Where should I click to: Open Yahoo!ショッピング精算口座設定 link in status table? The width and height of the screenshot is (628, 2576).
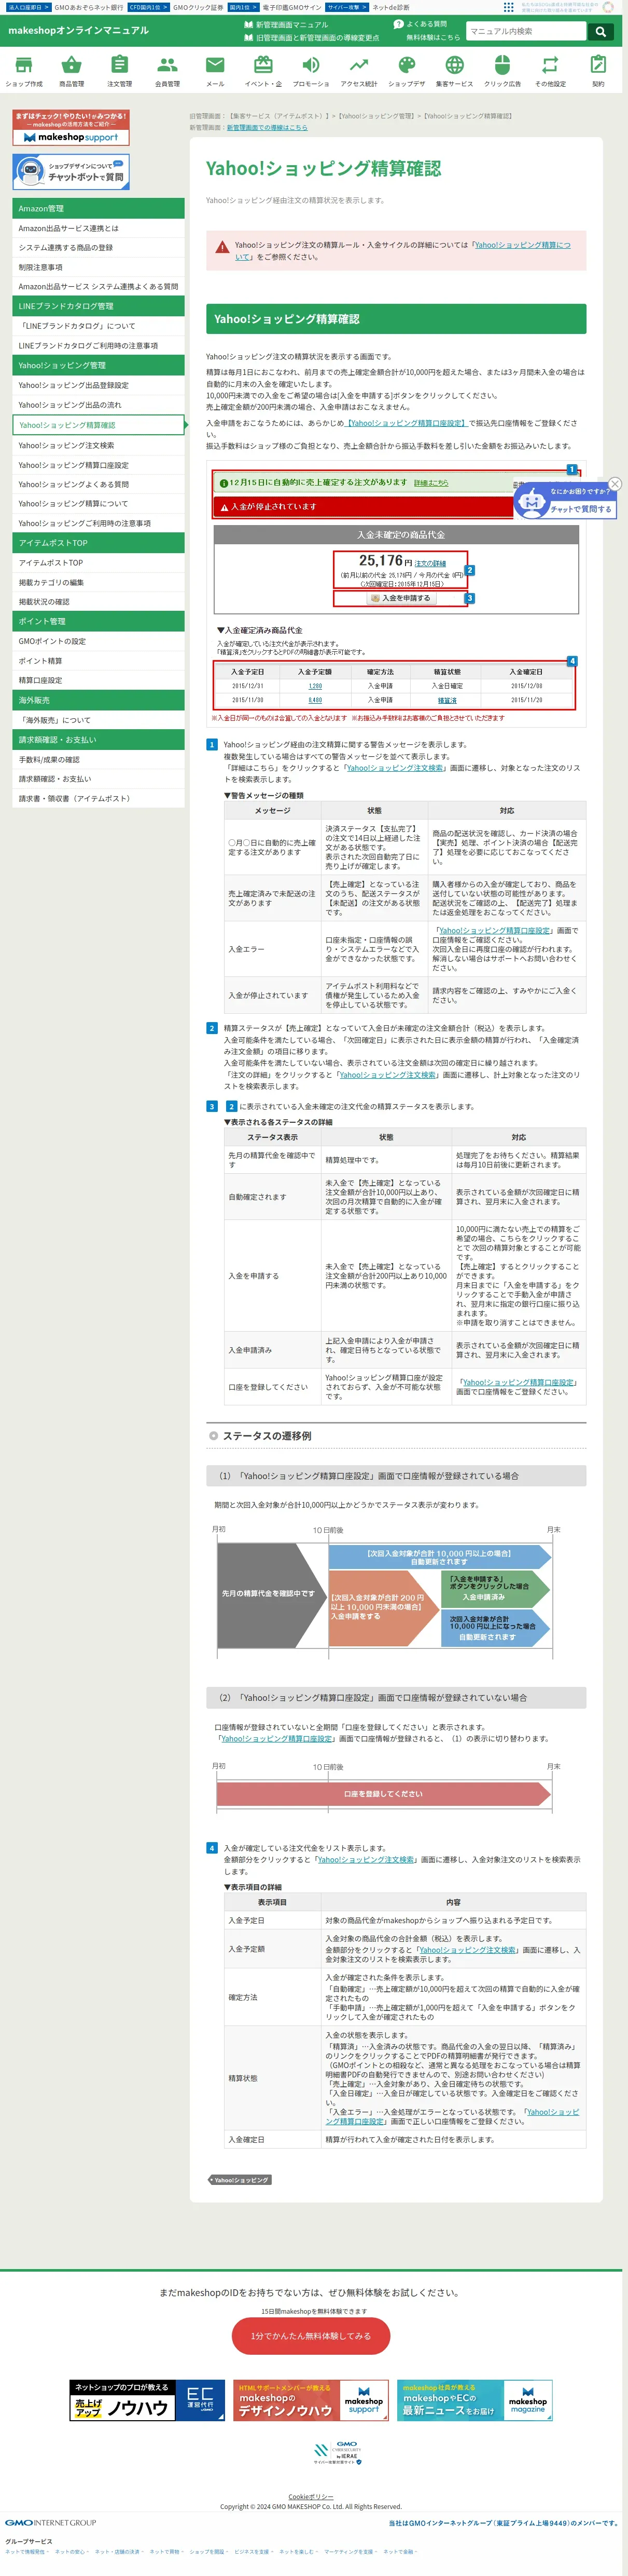point(518,1382)
